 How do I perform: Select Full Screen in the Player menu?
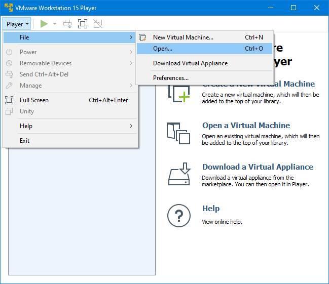[x=69, y=100]
